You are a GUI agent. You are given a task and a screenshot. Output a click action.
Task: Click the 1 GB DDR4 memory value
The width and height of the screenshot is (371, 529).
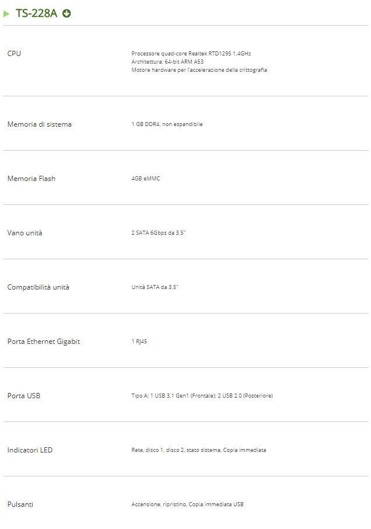tap(167, 124)
